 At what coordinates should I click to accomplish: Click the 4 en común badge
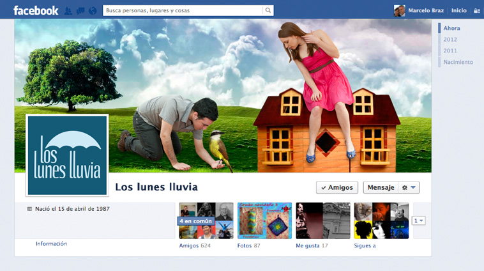tap(196, 221)
